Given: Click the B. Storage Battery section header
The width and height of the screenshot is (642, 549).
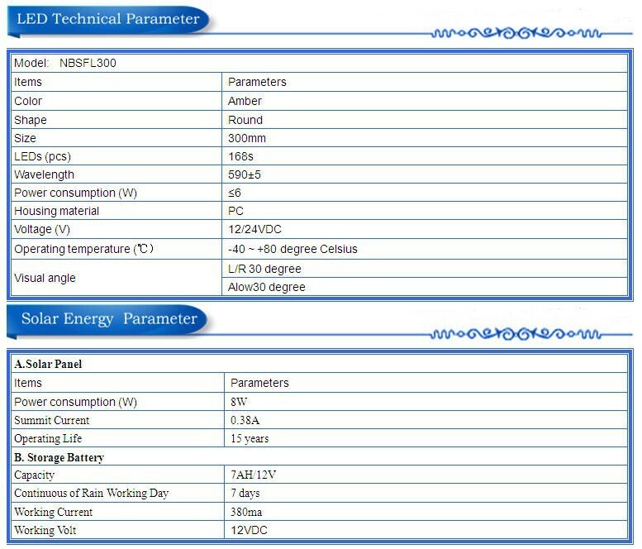Looking at the screenshot, I should tap(319, 457).
